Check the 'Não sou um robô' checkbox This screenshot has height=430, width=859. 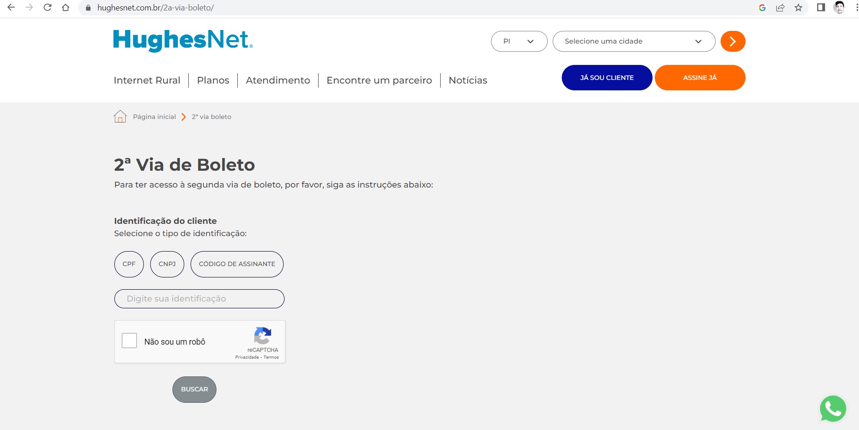(x=129, y=341)
